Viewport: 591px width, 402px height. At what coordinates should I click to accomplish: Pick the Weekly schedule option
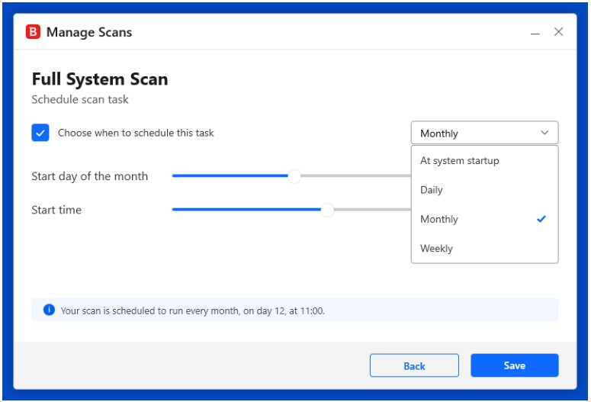click(x=436, y=248)
